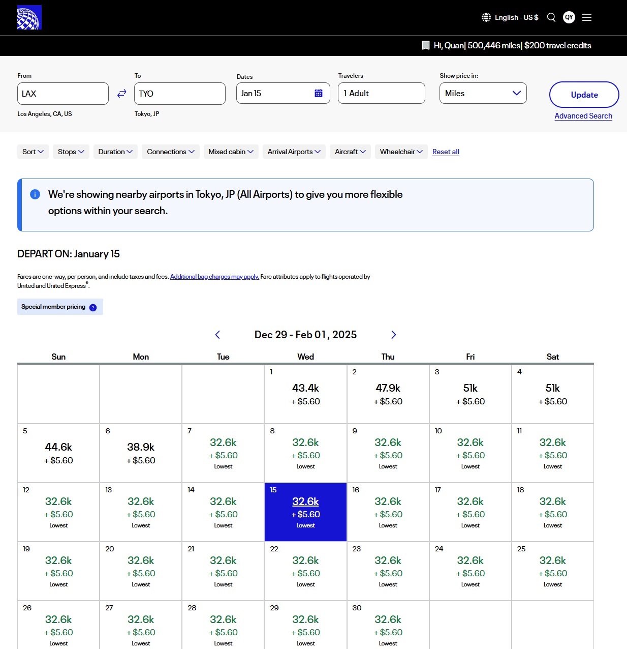Image resolution: width=627 pixels, height=649 pixels.
Task: Select January 24 lowest fare
Action: [471, 571]
